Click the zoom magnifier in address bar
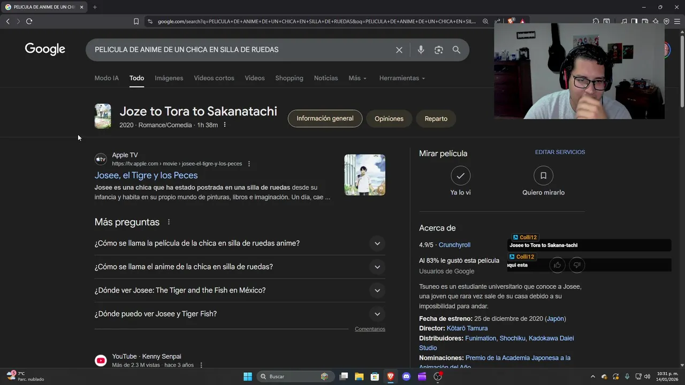685x385 pixels. [x=485, y=21]
